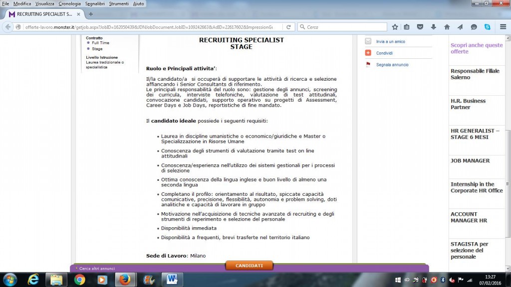Click the paper plane share icon
Viewport: 511px width, 287px height.
[460, 27]
